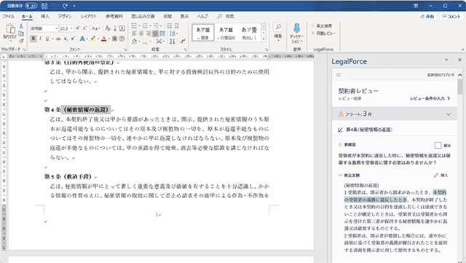This screenshot has width=466, height=263.
Task: Open the font size 10.5 dropdown
Action: (71, 28)
